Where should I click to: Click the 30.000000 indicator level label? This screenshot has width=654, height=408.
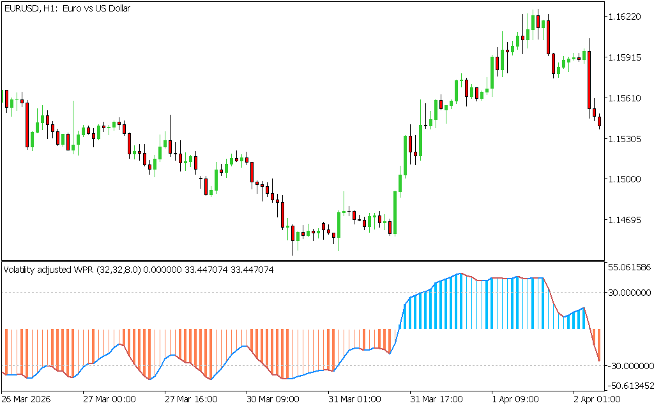coord(629,293)
